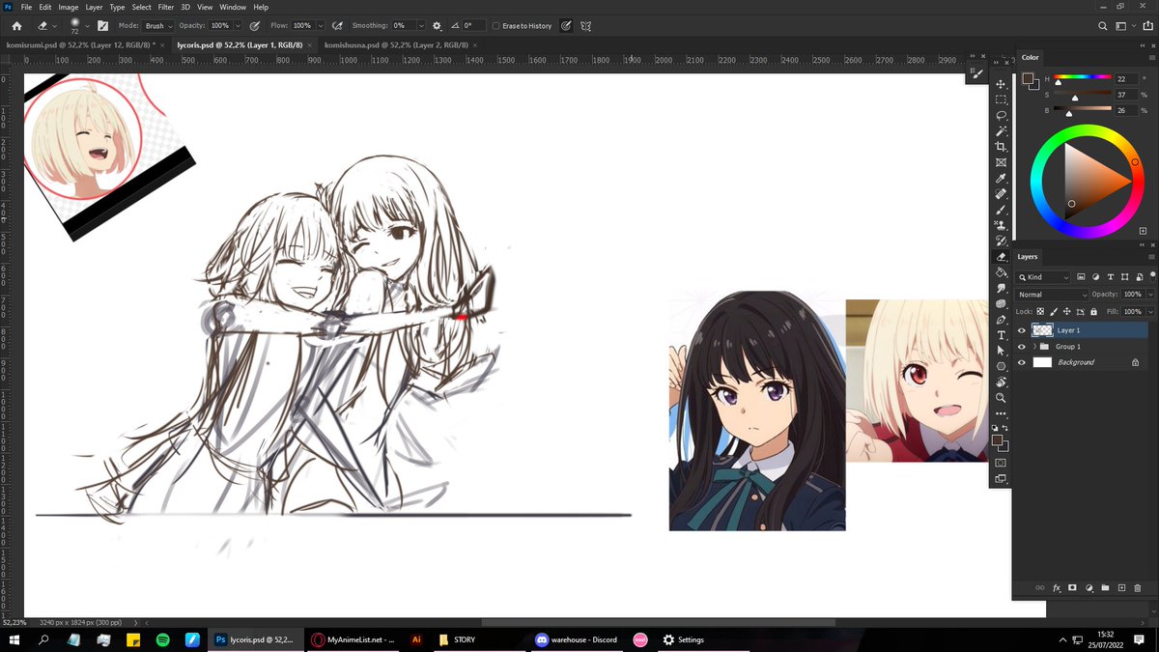Select the Eyedropper tool
Viewport: 1159px width, 652px height.
click(1001, 178)
